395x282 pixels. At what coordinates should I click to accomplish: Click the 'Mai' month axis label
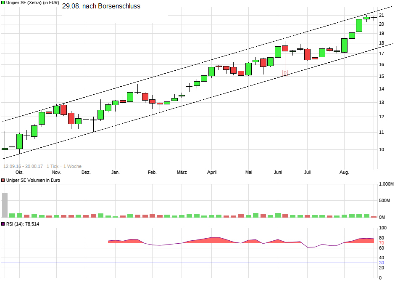pos(249,172)
